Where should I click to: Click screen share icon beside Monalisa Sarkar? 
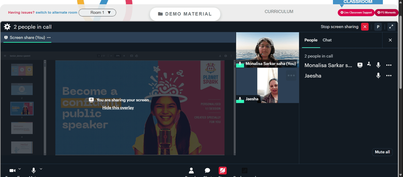[360, 65]
